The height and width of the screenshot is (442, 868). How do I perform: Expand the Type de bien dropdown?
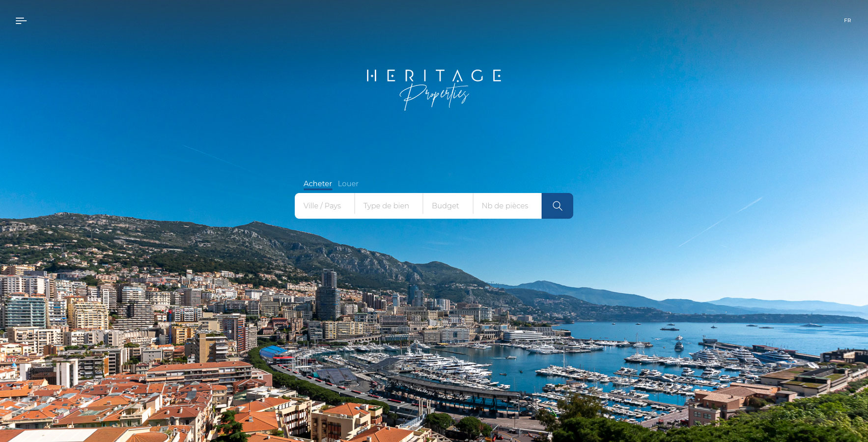pos(389,206)
